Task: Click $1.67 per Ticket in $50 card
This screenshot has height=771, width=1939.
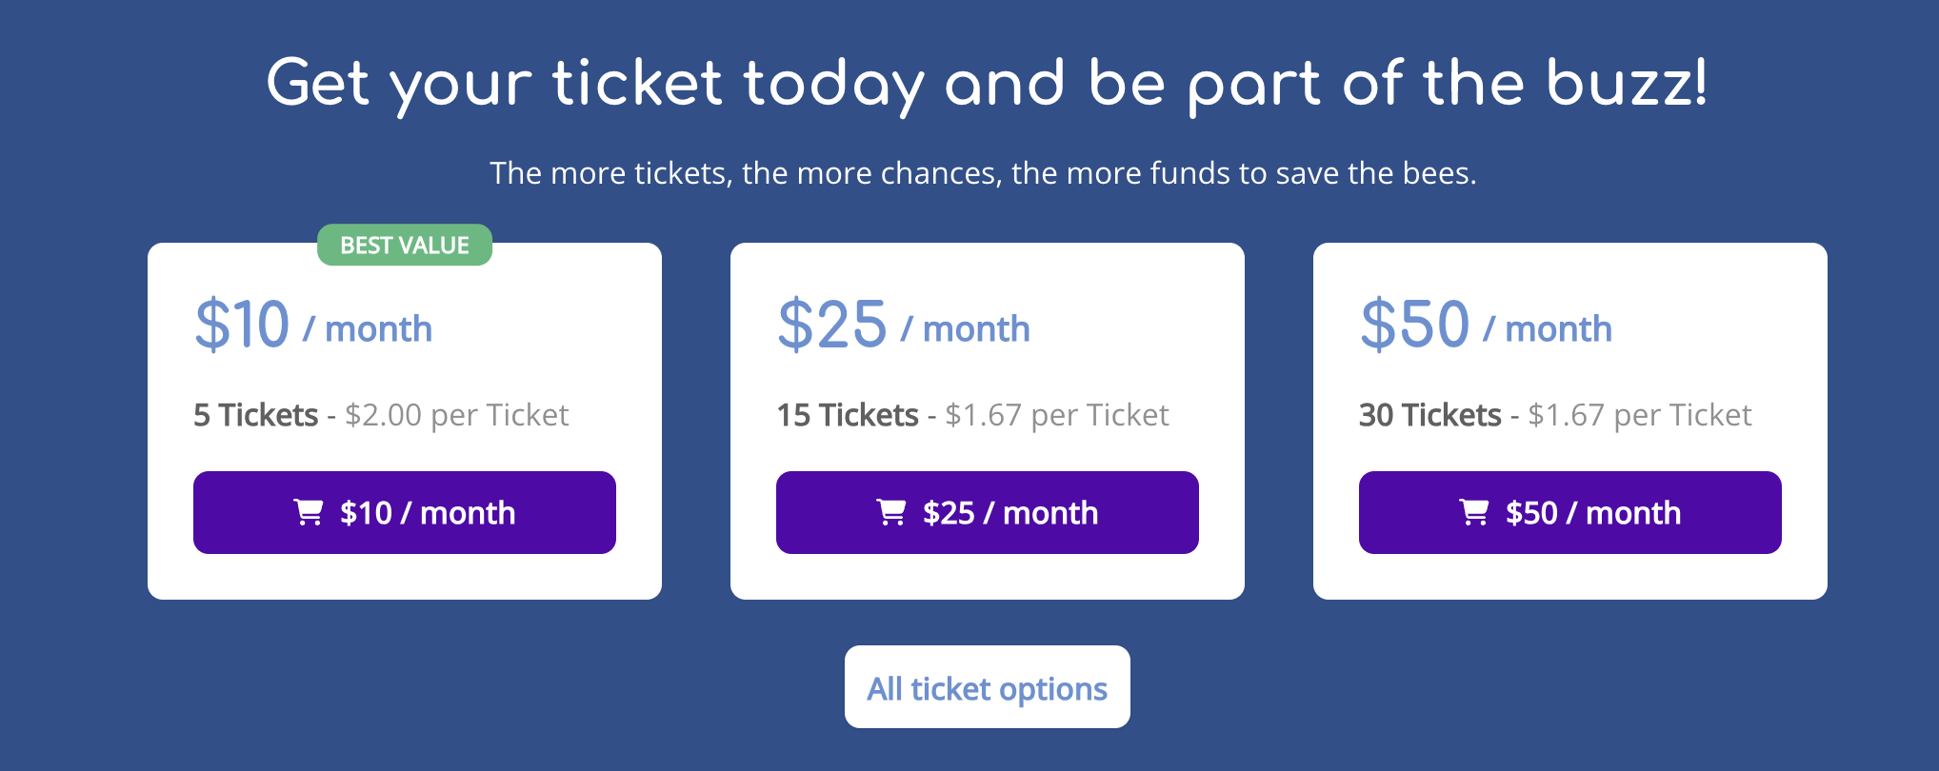Action: (x=1640, y=415)
